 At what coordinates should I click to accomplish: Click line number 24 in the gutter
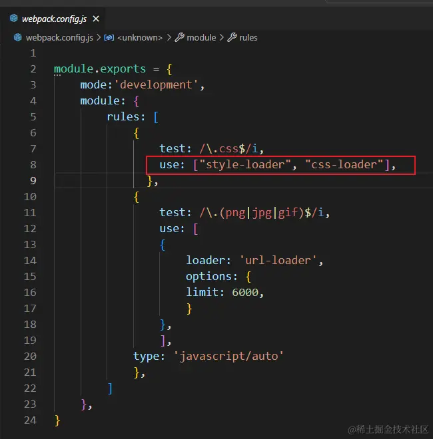30,420
